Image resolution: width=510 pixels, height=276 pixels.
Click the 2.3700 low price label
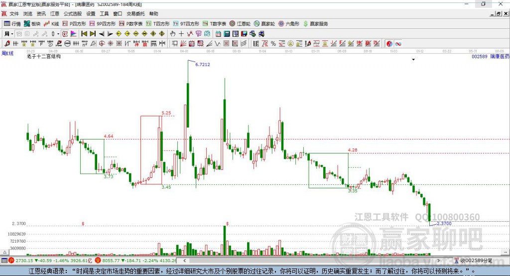coord(444,223)
